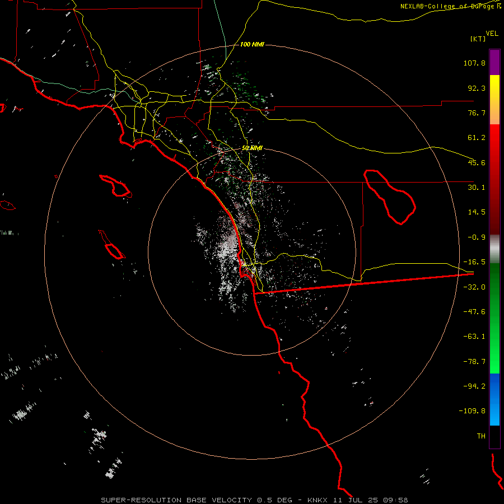Click the -32.0 legend value
504x504 pixels.
474,287
